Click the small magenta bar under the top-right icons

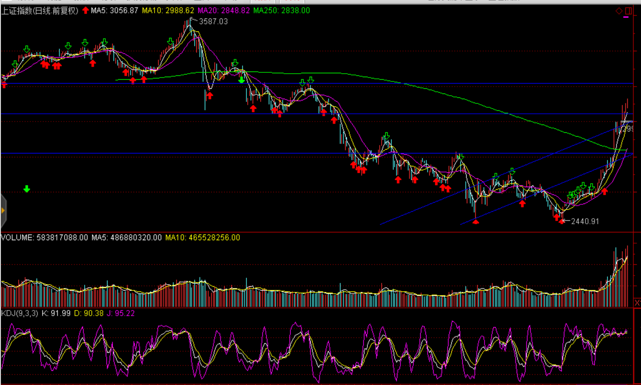click(x=626, y=17)
